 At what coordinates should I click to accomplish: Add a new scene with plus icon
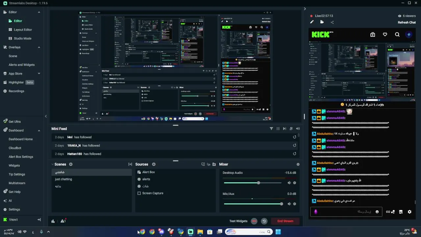tap(71, 164)
